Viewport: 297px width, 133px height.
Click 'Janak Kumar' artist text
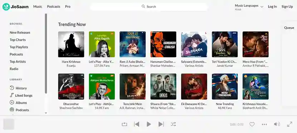click(x=225, y=66)
